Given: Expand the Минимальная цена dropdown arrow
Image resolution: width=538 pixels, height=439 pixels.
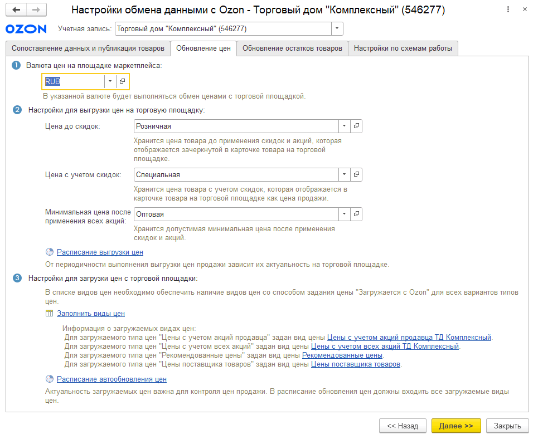Looking at the screenshot, I should (344, 214).
